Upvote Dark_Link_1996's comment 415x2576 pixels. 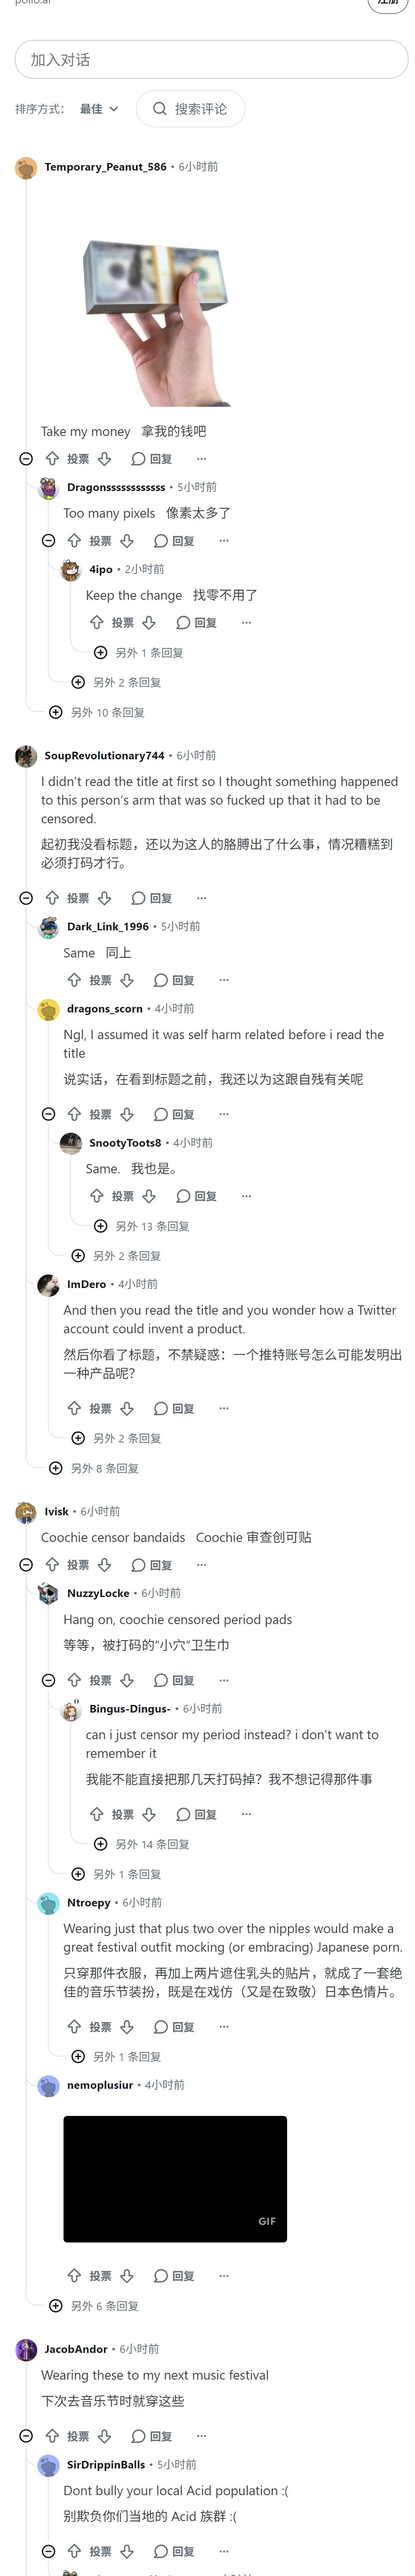[74, 980]
